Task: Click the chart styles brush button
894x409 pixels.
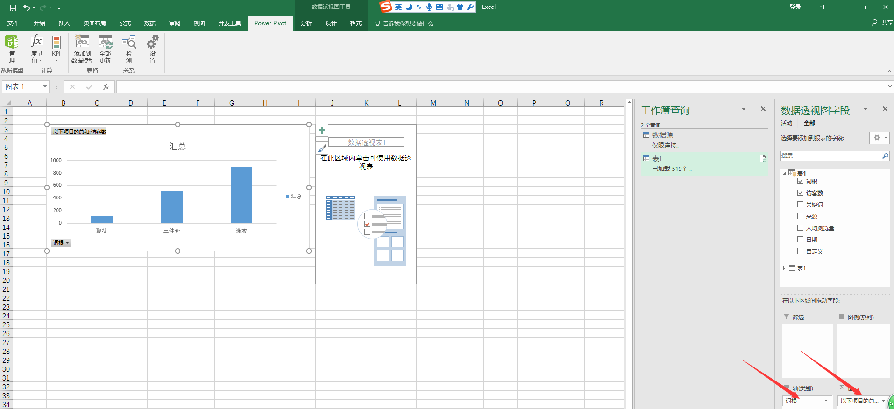Action: [x=322, y=148]
